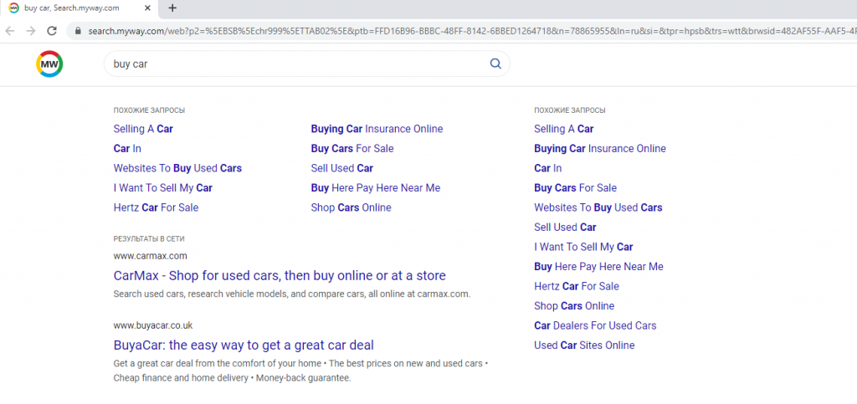857x404 pixels.
Task: Open the CarMax search result title
Action: pyautogui.click(x=280, y=275)
